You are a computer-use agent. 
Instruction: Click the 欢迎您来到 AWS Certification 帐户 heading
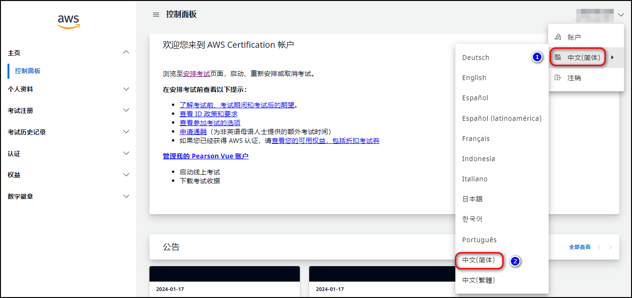[228, 45]
